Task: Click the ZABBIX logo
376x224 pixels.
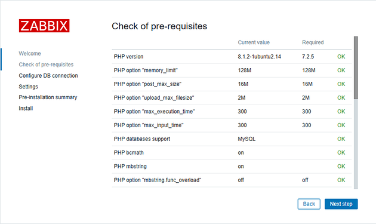Action: point(44,26)
